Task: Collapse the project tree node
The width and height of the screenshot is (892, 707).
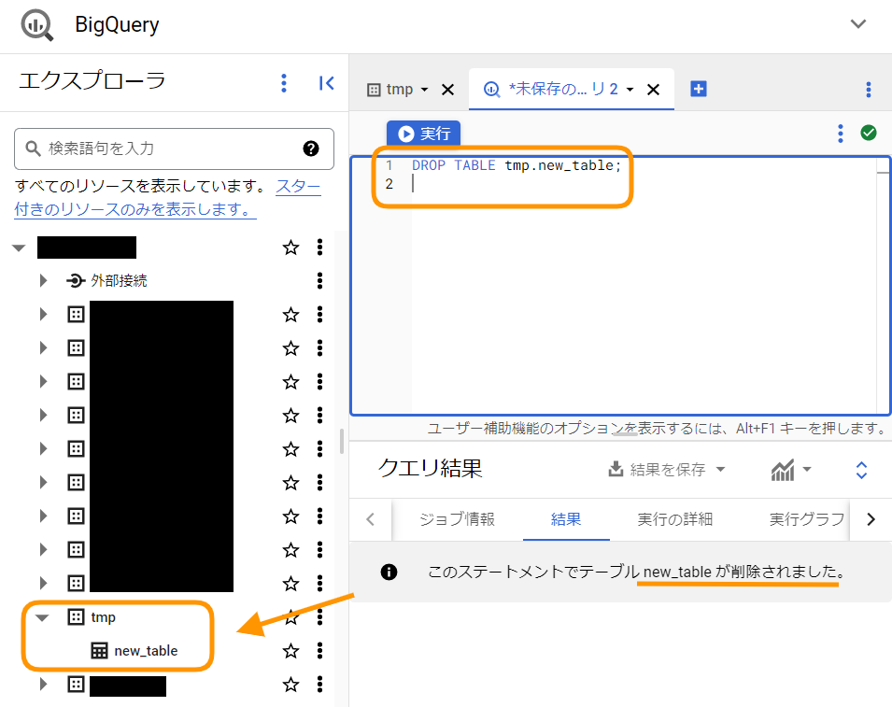Action: click(20, 248)
